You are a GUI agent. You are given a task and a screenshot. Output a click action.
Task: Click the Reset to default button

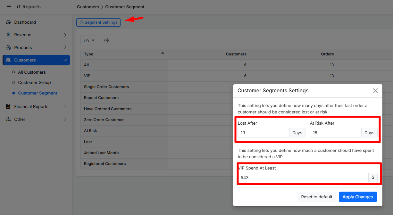click(x=316, y=197)
